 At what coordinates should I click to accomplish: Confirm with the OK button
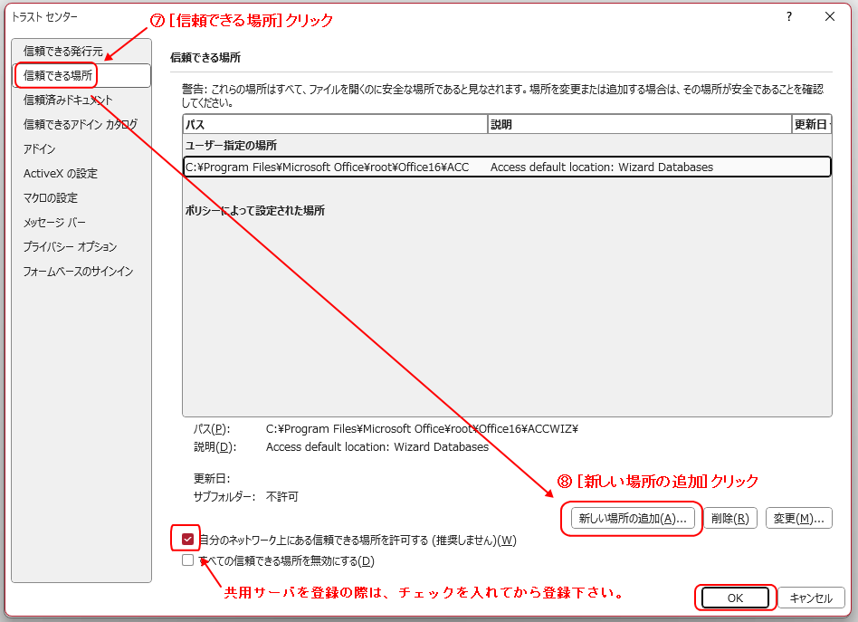tap(735, 598)
